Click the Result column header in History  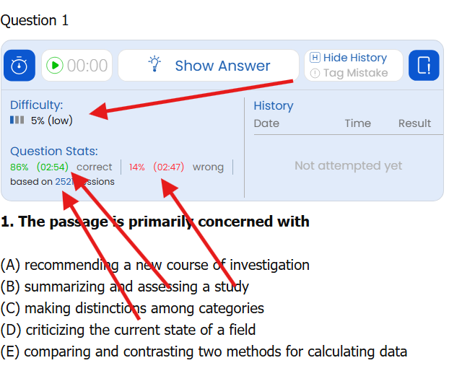pyautogui.click(x=414, y=123)
